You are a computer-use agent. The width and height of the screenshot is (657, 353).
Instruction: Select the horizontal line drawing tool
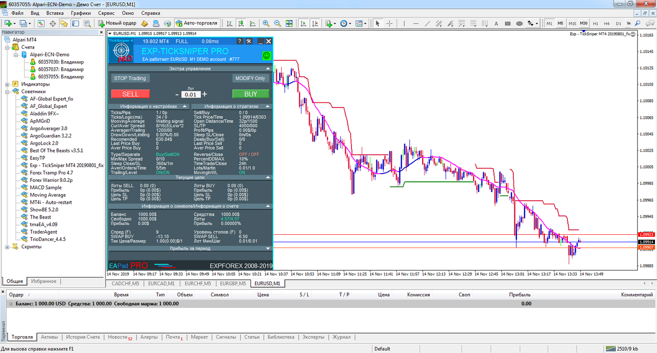coord(416,23)
